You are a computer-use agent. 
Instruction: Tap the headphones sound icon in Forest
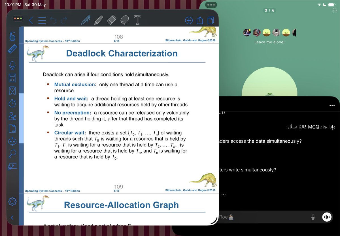pyautogui.click(x=334, y=10)
